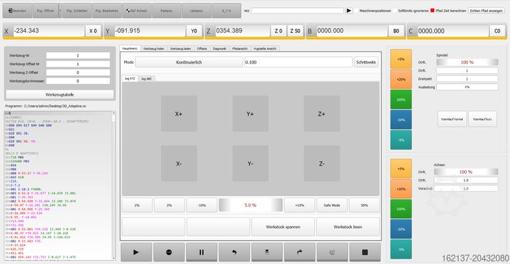Decrease jog speed with -10% button
The height and width of the screenshot is (264, 510).
(202, 205)
